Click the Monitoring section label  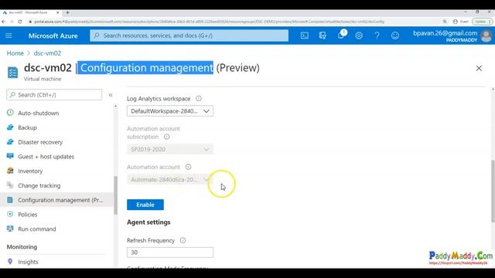coord(22,247)
